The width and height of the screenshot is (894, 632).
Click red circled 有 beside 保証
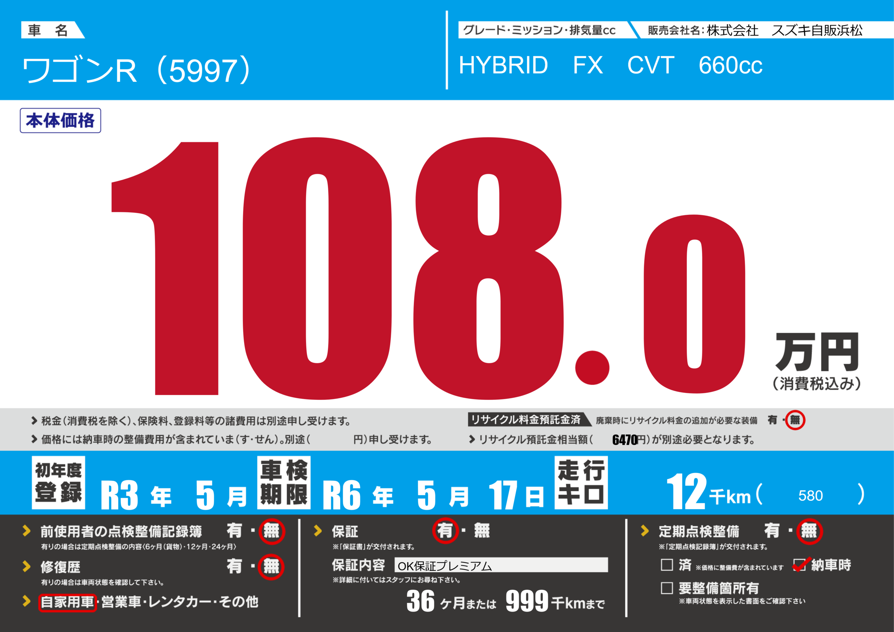445,531
